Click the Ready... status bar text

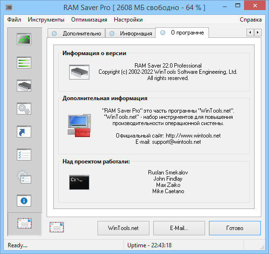click(17, 245)
